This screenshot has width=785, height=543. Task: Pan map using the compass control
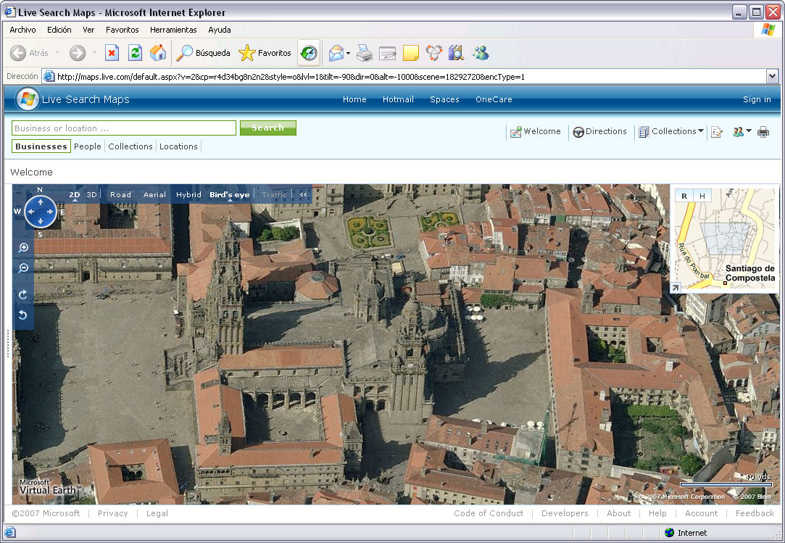click(40, 212)
